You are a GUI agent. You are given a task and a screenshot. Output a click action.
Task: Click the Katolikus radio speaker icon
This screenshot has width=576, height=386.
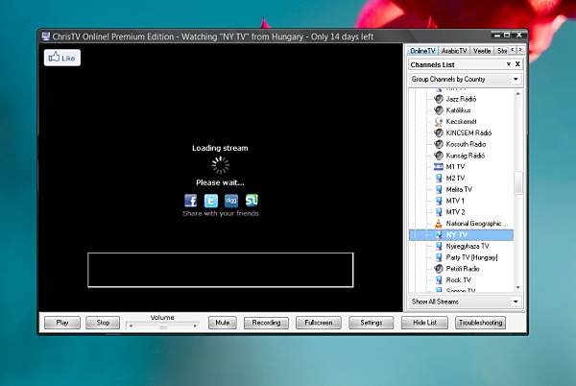[x=439, y=110]
